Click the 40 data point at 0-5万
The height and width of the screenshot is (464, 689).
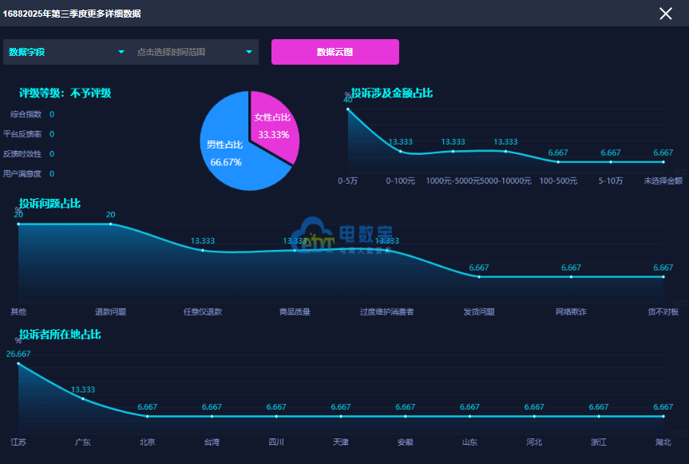(348, 109)
